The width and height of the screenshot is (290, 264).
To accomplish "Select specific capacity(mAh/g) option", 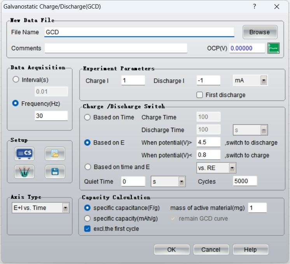I will click(87, 218).
